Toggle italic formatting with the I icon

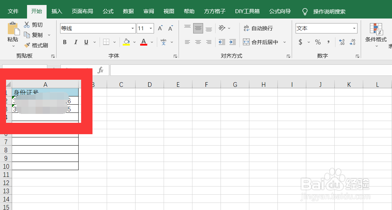[75, 42]
